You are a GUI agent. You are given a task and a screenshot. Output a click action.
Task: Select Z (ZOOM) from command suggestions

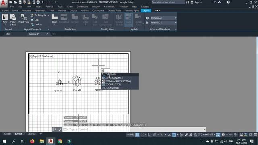point(120,74)
